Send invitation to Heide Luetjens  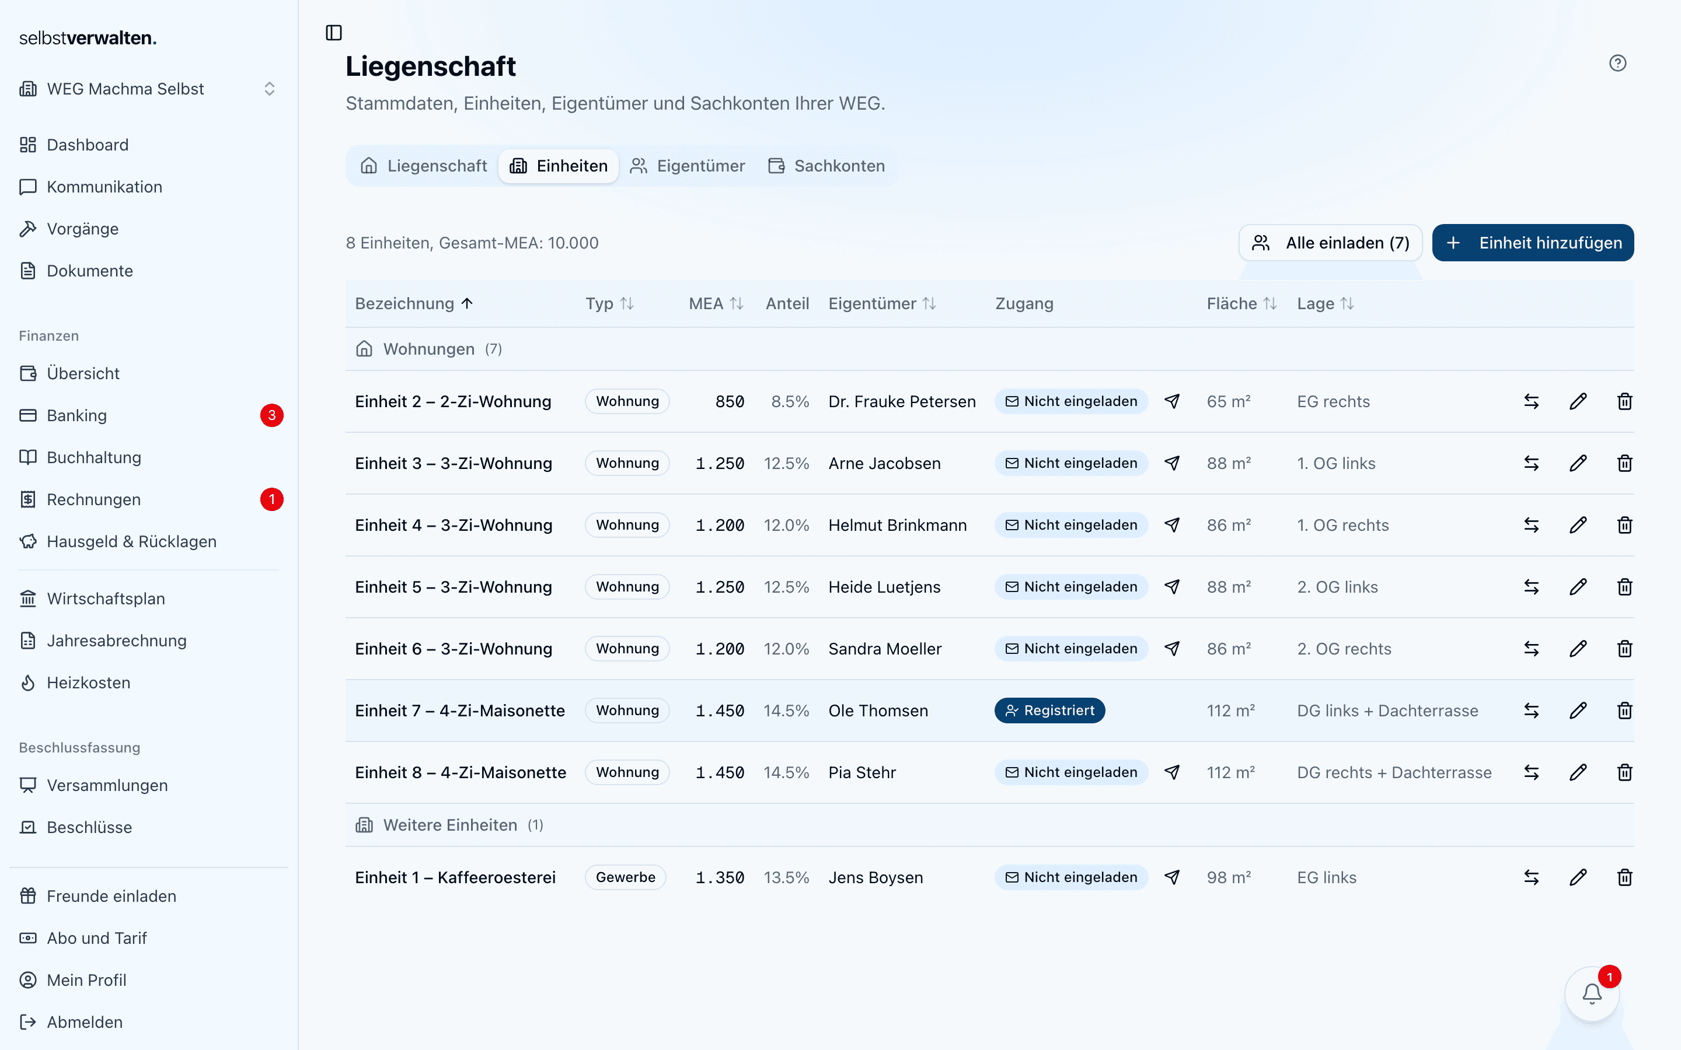click(1172, 587)
